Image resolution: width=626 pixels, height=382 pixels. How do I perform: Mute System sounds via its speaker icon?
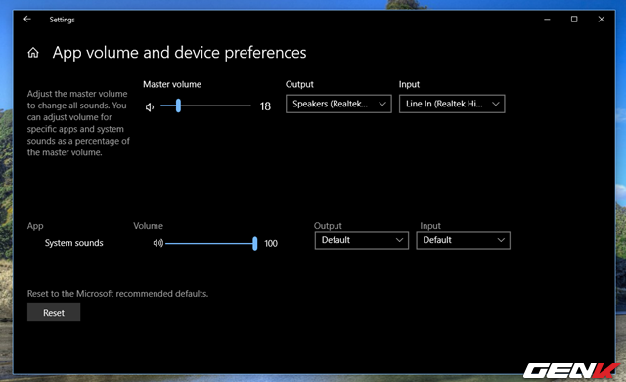click(158, 243)
